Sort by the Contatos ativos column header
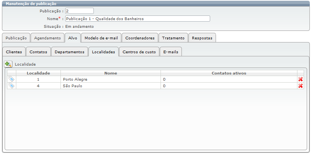The image size is (311, 154). [229, 73]
